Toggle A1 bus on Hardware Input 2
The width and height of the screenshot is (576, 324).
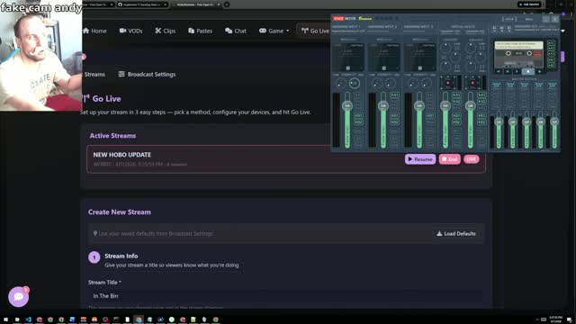click(394, 94)
